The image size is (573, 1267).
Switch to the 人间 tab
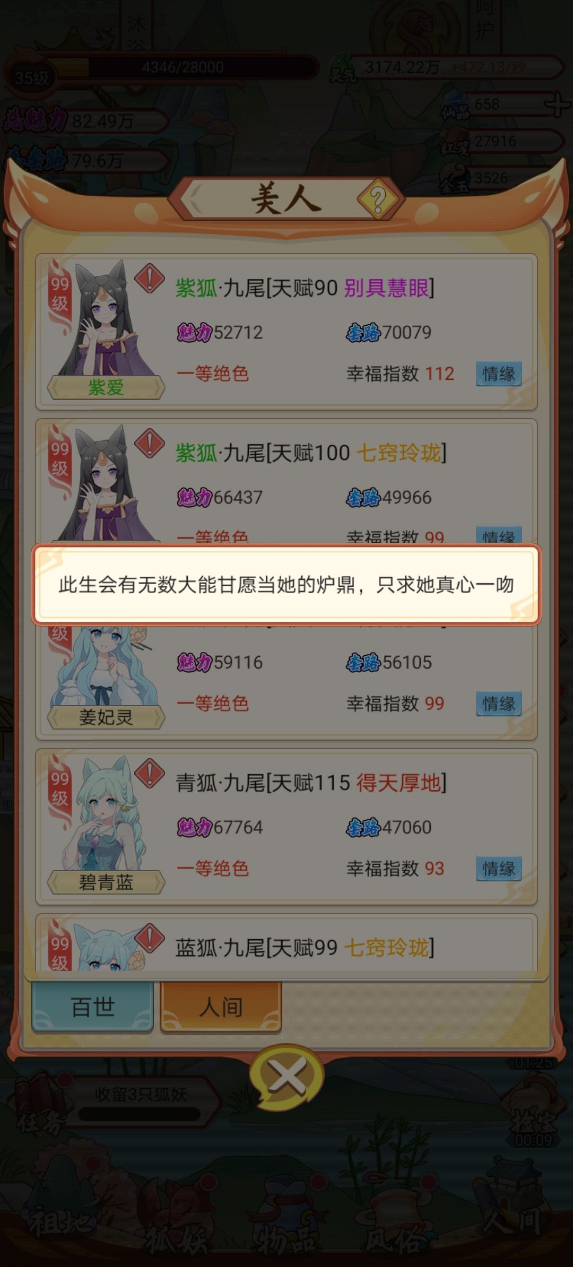click(221, 1006)
